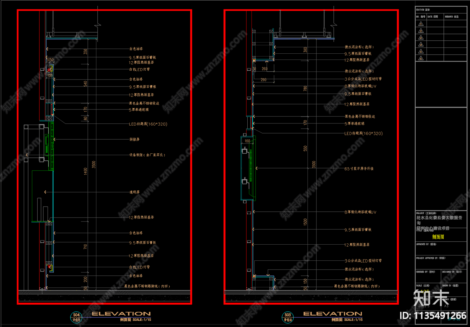Click the S04 section marker circle
The height and width of the screenshot is (327, 470).
point(76,317)
